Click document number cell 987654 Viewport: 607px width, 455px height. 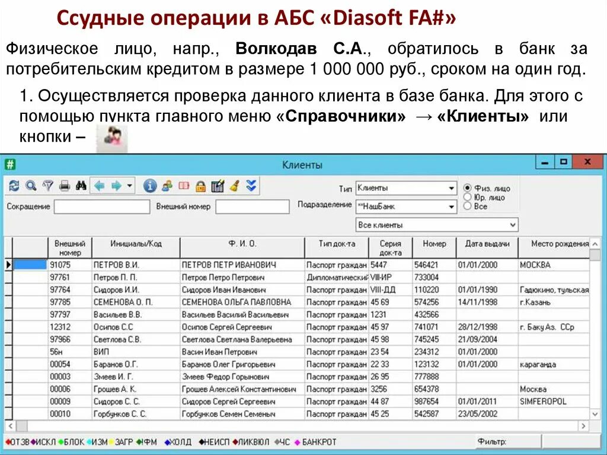(x=435, y=401)
